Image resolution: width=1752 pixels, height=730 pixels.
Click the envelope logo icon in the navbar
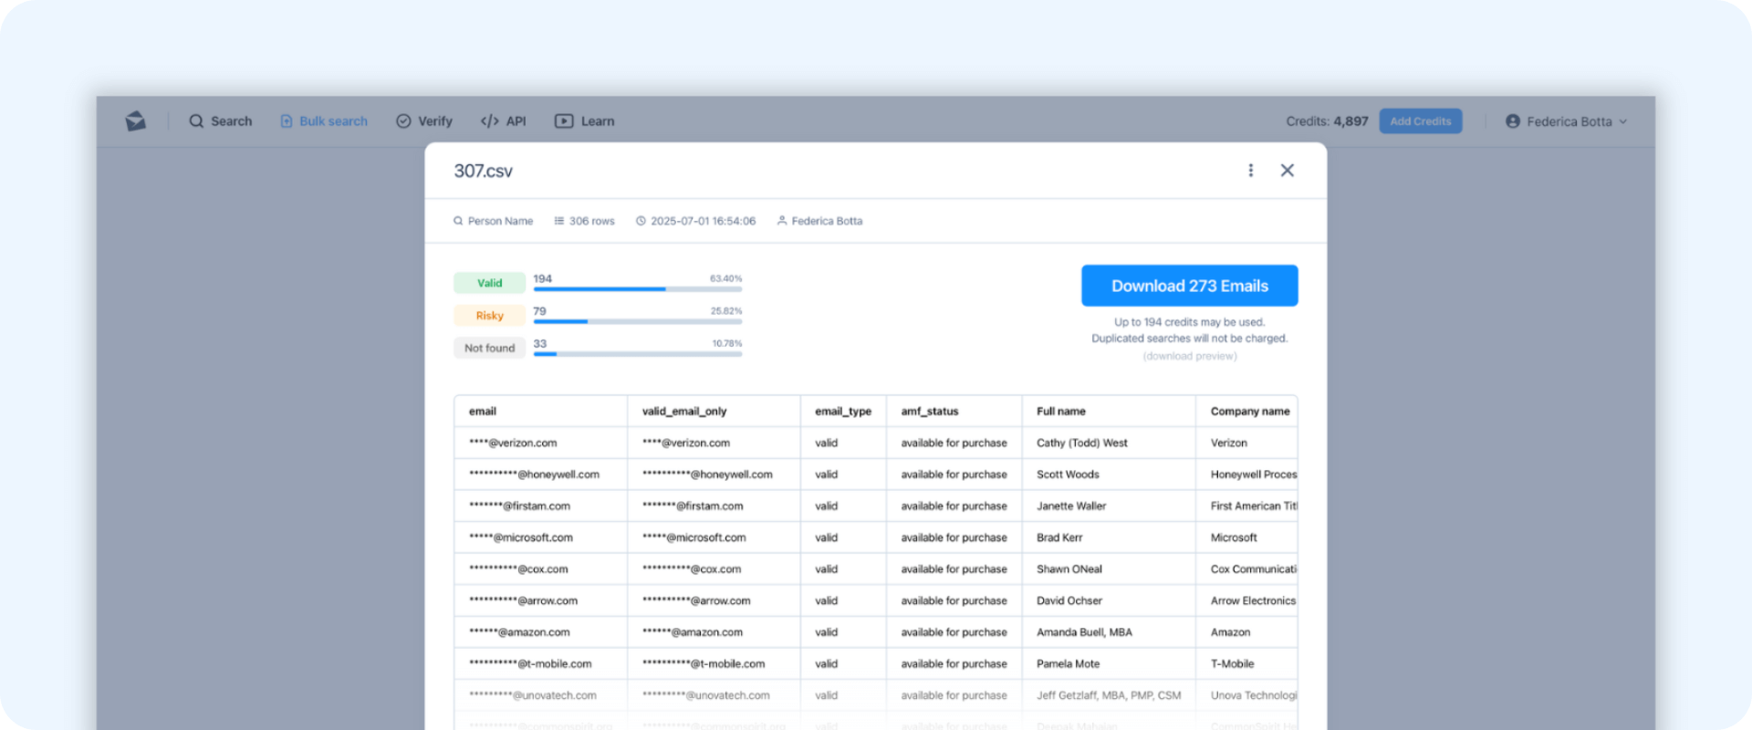(136, 120)
